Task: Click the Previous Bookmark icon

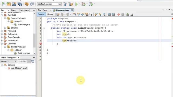Action: pos(96,14)
